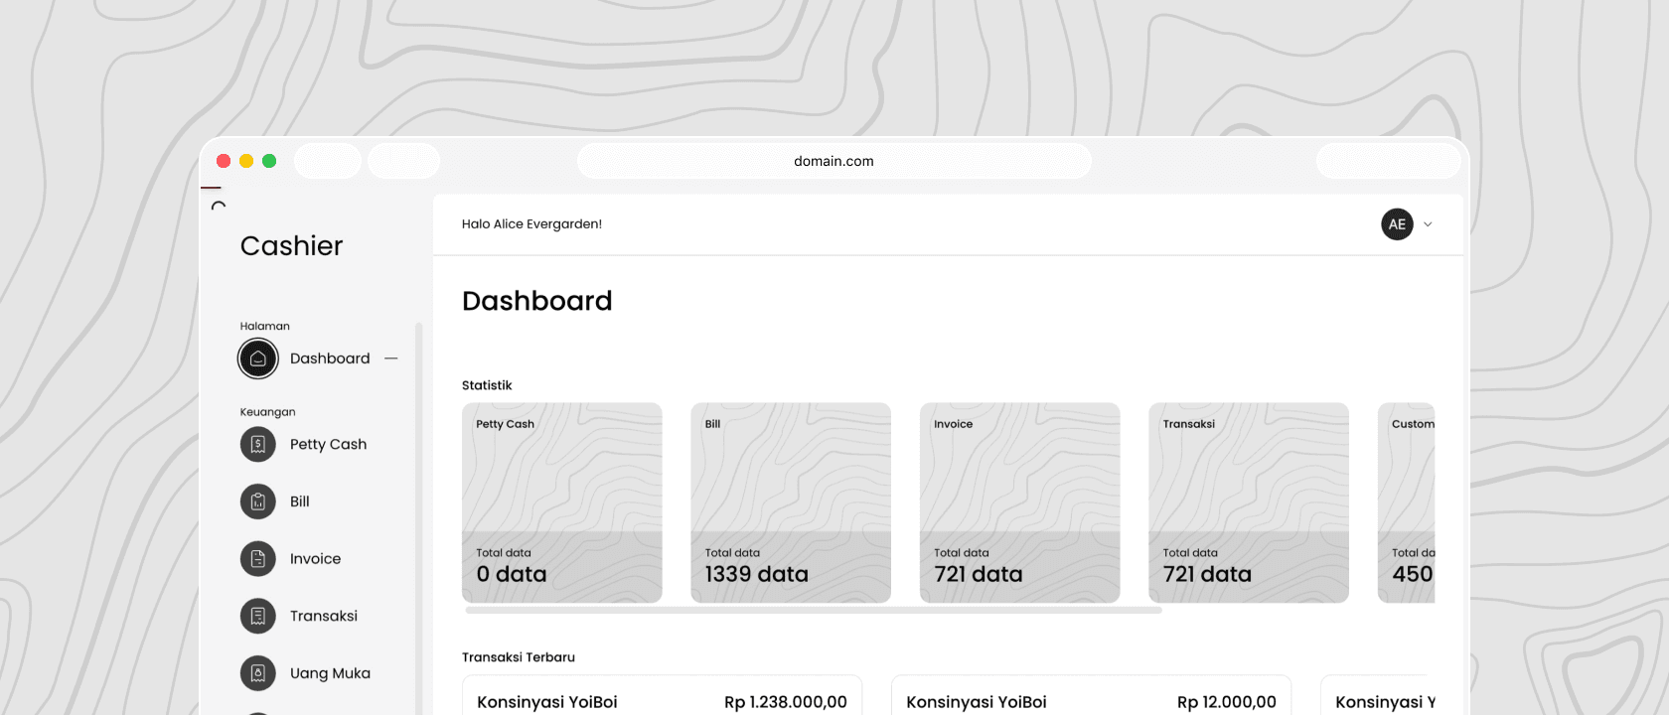
Task: Click the Dashboard home icon in sidebar
Action: pyautogui.click(x=258, y=358)
